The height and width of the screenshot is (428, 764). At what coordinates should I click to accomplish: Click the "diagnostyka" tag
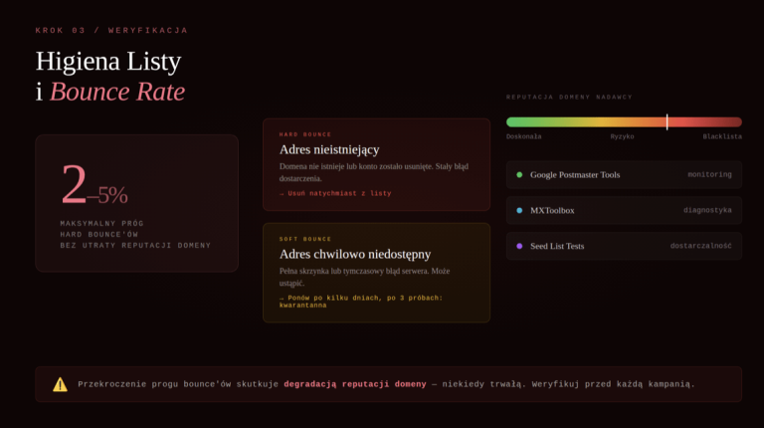pos(707,211)
